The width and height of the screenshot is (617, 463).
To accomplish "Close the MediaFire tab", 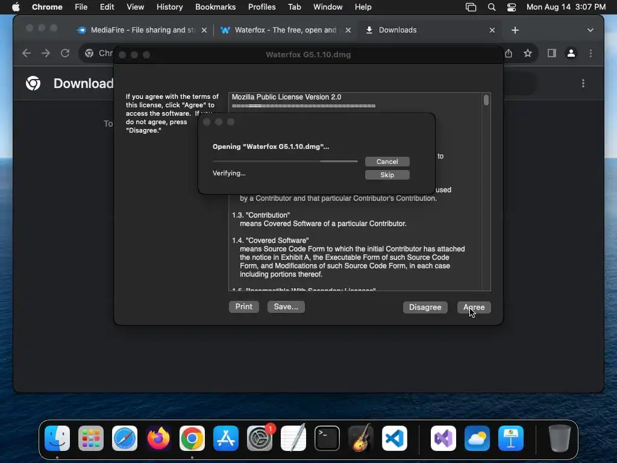I will pos(204,30).
